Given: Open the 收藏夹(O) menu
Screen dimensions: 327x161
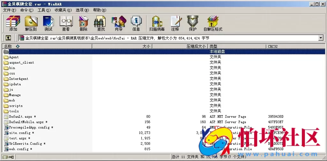Looking at the screenshot, I should coord(63,10).
